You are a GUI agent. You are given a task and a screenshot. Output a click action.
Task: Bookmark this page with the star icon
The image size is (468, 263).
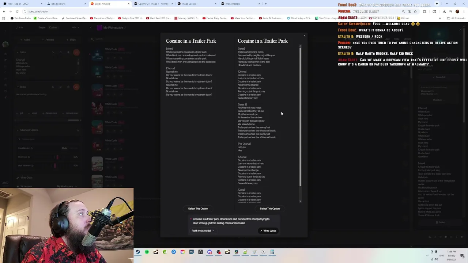415,11
